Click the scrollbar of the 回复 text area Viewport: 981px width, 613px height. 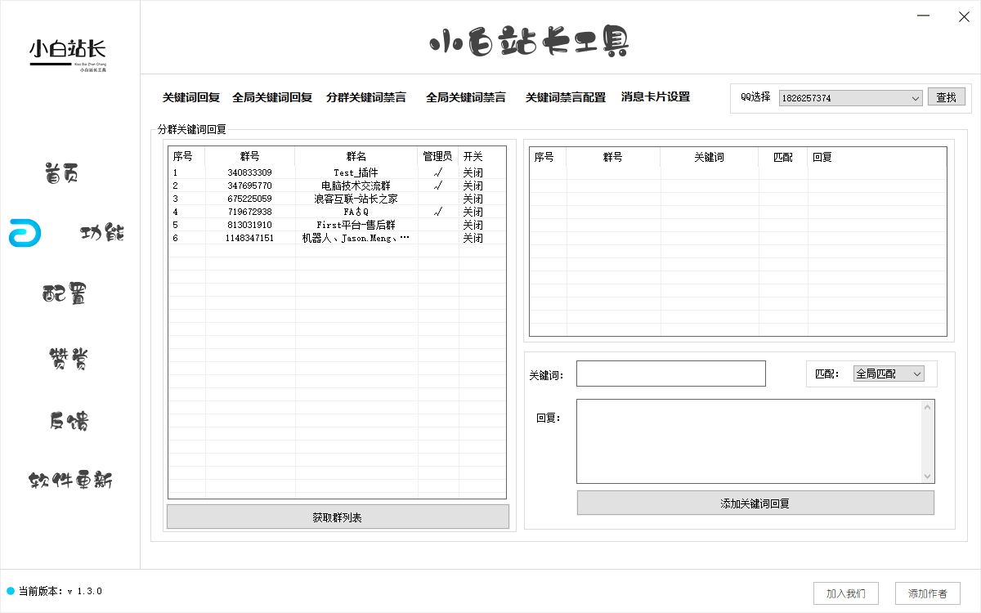927,441
